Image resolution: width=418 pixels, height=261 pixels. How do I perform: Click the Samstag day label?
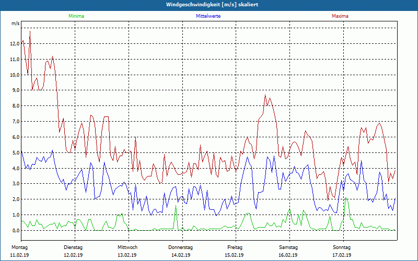pyautogui.click(x=288, y=247)
